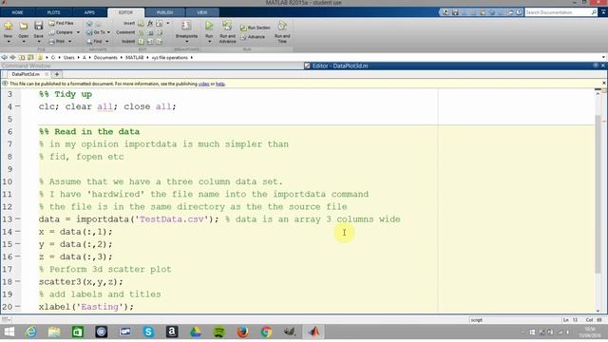Screen dimensions: 608x342
Task: Switch to the VIEW tab
Action: click(x=202, y=12)
